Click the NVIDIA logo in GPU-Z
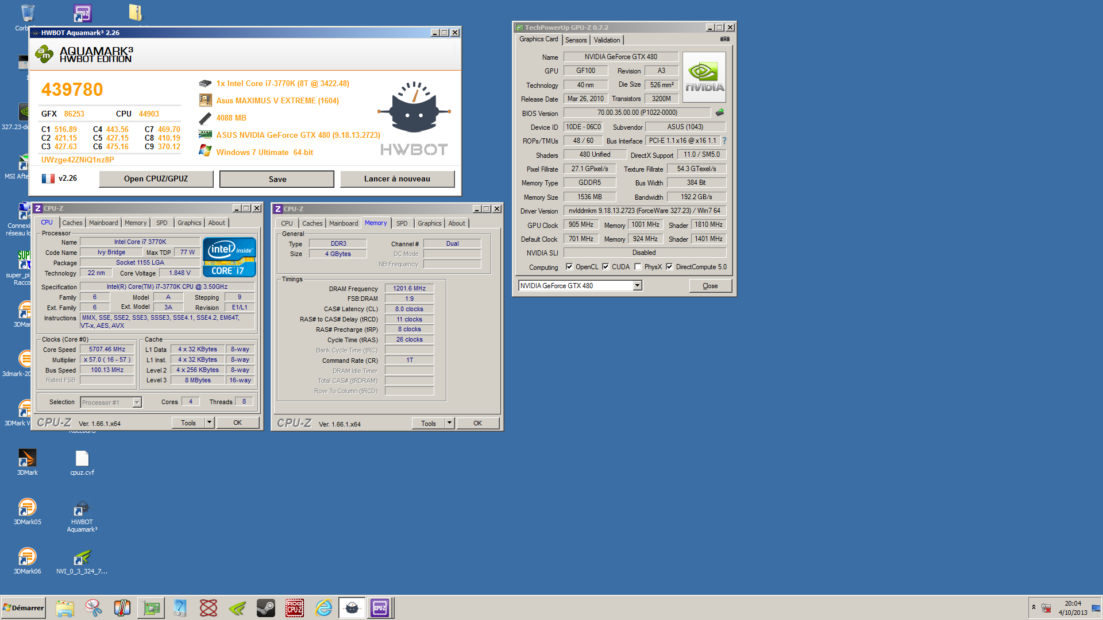The height and width of the screenshot is (620, 1103). tap(704, 77)
